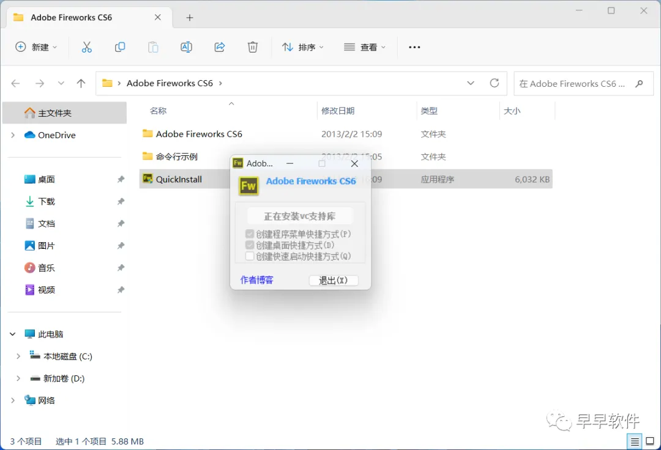Image resolution: width=661 pixels, height=450 pixels.
Task: Toggle 创建快速启动快捷方式(Q) checkbox
Action: [250, 256]
